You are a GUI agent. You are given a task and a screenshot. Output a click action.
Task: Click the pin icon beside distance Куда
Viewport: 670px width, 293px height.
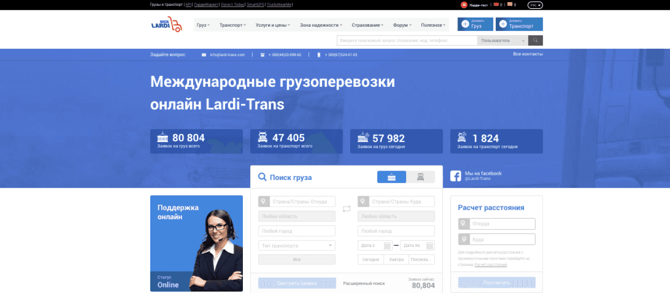[x=463, y=239]
